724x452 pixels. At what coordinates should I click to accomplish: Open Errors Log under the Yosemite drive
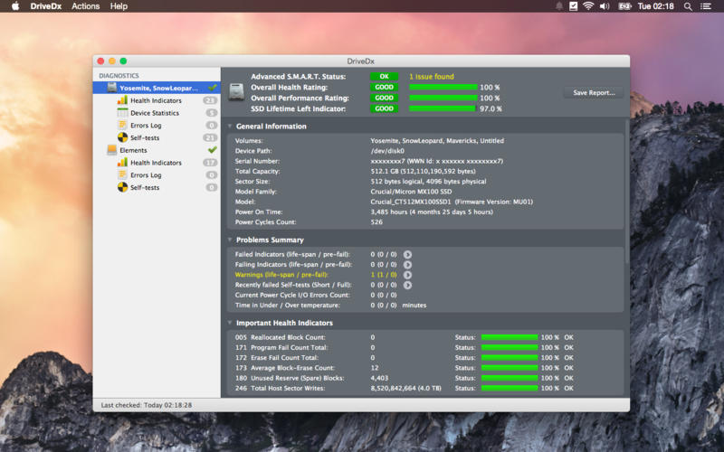coord(145,126)
